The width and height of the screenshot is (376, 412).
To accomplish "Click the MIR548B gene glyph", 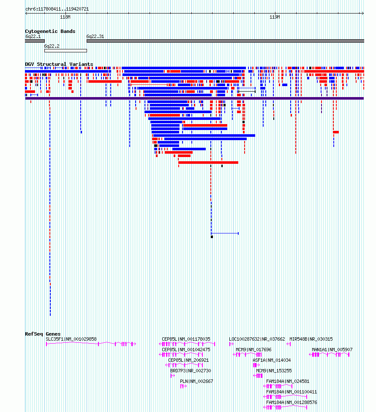I will pyautogui.click(x=289, y=344).
